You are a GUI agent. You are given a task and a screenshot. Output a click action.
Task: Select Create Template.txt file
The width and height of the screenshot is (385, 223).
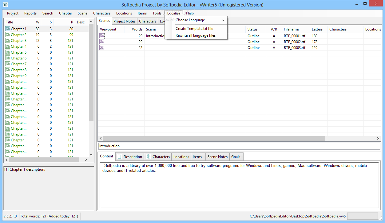[196, 29]
